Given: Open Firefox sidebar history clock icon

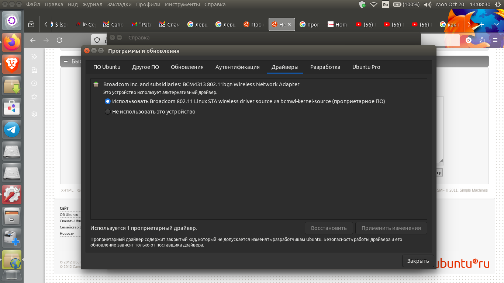Looking at the screenshot, I should (x=34, y=83).
